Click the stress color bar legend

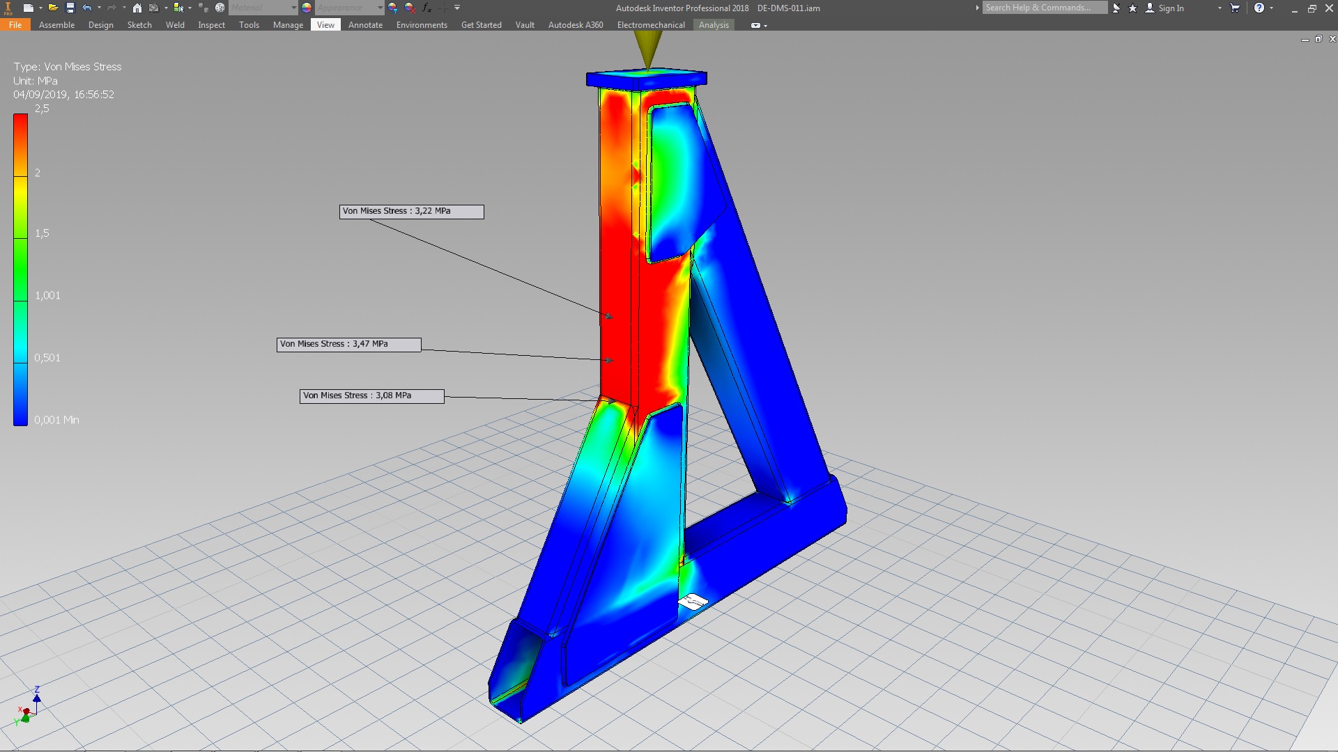20,269
